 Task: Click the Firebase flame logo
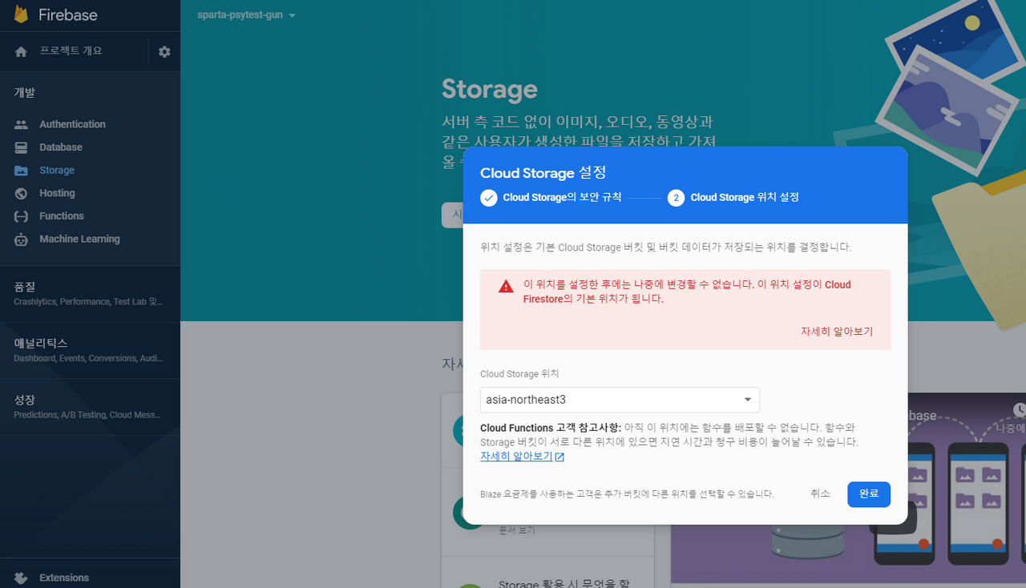(x=20, y=14)
